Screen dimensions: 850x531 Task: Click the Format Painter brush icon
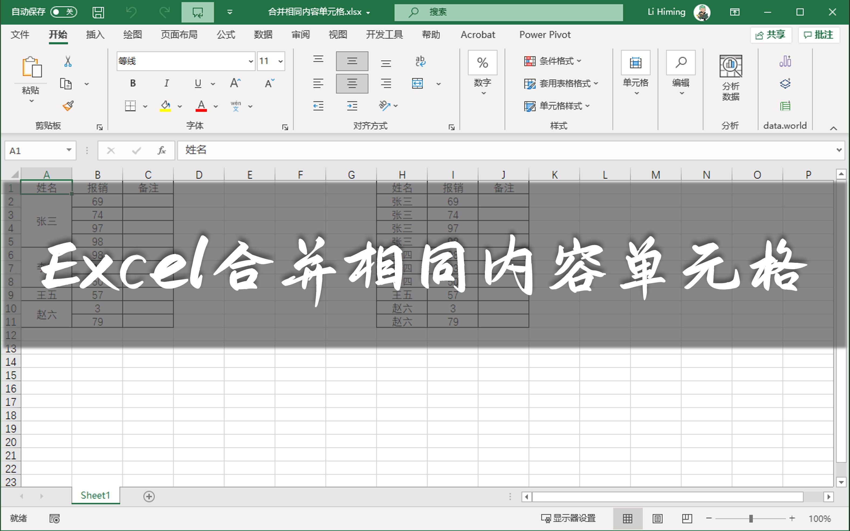(x=68, y=106)
